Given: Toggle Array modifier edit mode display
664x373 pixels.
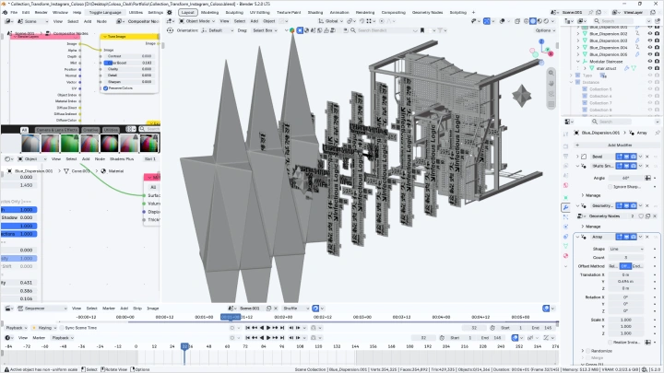Looking at the screenshot, I should (620, 237).
